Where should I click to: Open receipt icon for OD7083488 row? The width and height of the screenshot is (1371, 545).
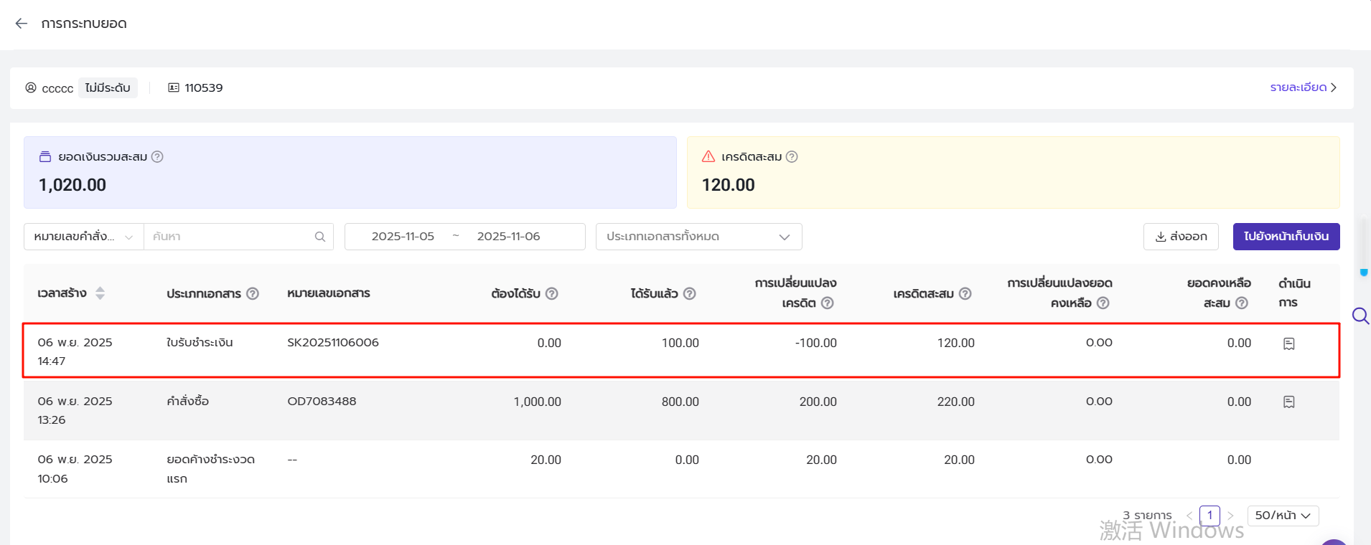(x=1288, y=402)
